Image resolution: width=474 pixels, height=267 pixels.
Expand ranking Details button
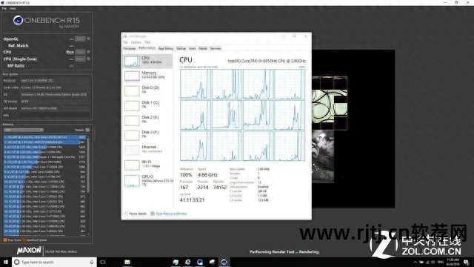(x=87, y=130)
